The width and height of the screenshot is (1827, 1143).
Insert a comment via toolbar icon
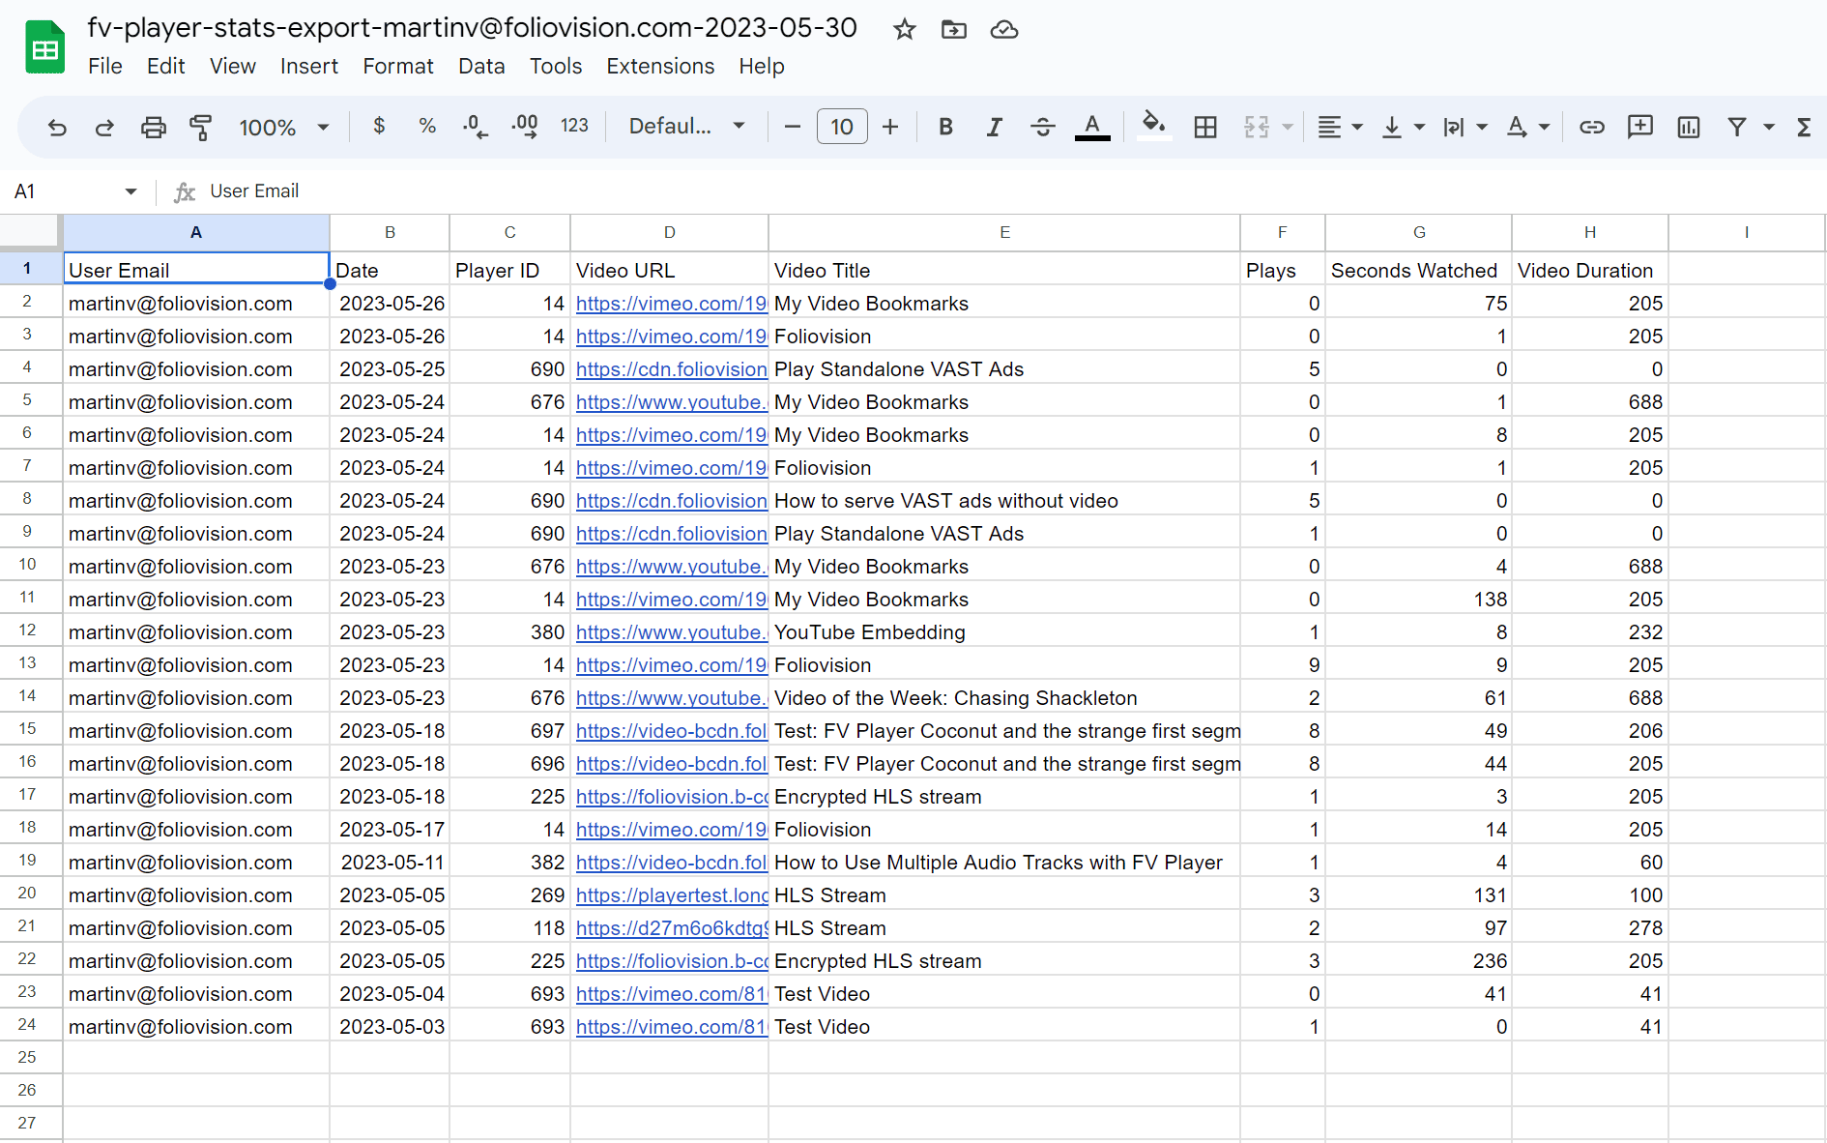pyautogui.click(x=1640, y=127)
